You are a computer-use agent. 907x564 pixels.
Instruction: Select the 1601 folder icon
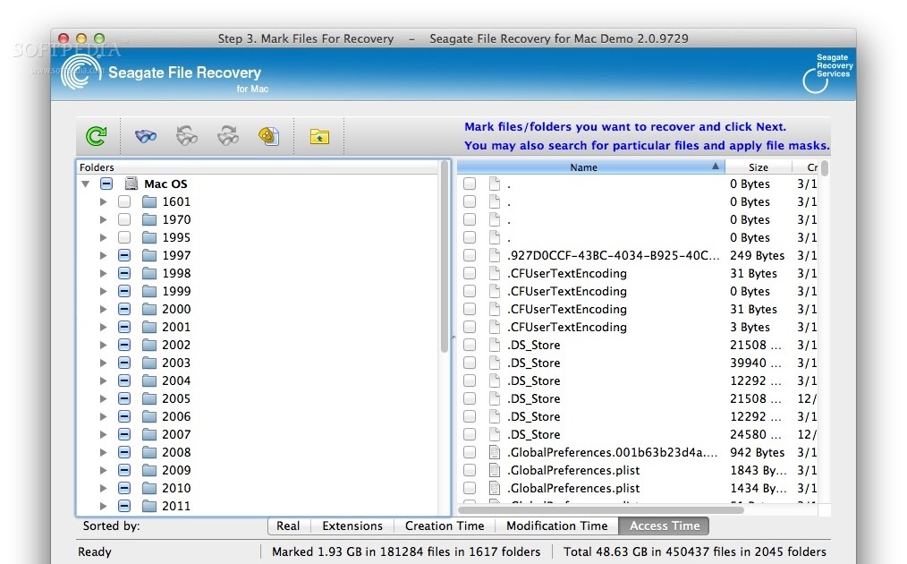click(149, 201)
